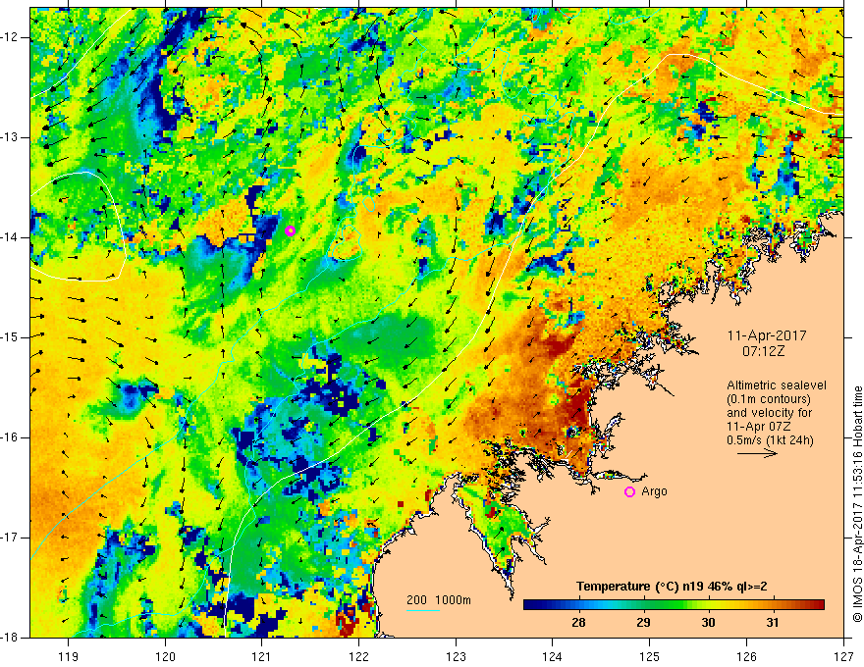This screenshot has width=864, height=667.
Task: Click longitude axis label '123'
Action: pos(456,656)
